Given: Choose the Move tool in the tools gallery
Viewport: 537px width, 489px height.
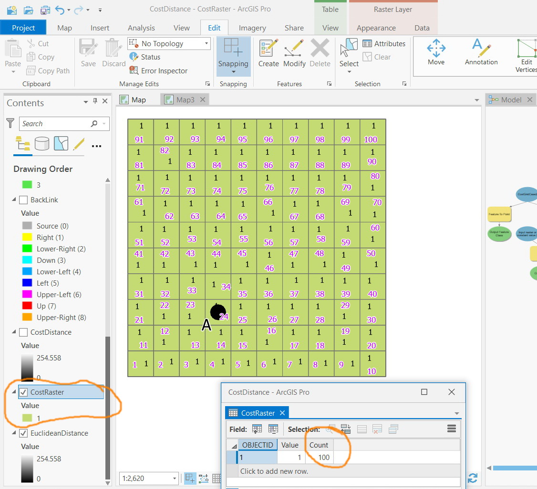Looking at the screenshot, I should [436, 52].
